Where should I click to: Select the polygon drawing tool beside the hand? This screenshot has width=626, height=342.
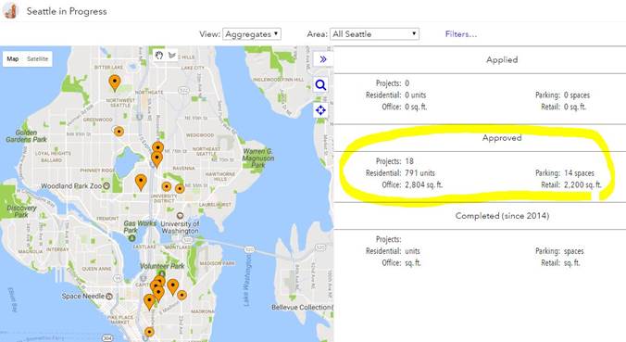(172, 56)
